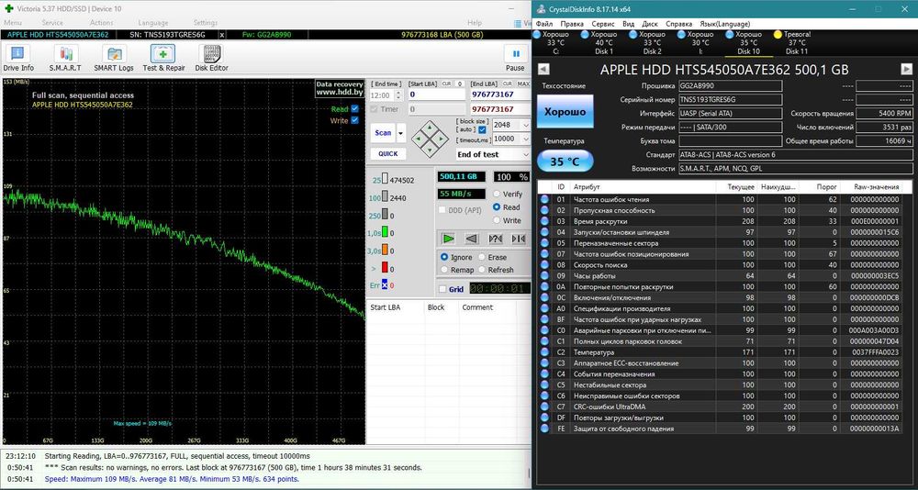Select the Verify radio button
The width and height of the screenshot is (918, 490).
click(498, 195)
